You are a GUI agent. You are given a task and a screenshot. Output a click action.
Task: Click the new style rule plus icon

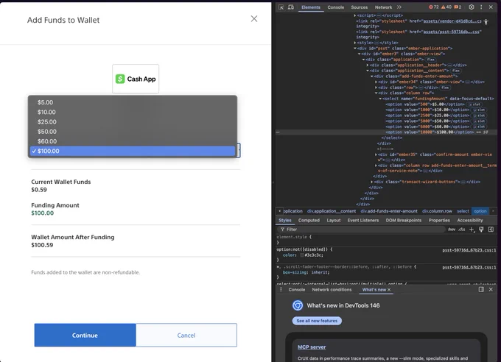[472, 230]
